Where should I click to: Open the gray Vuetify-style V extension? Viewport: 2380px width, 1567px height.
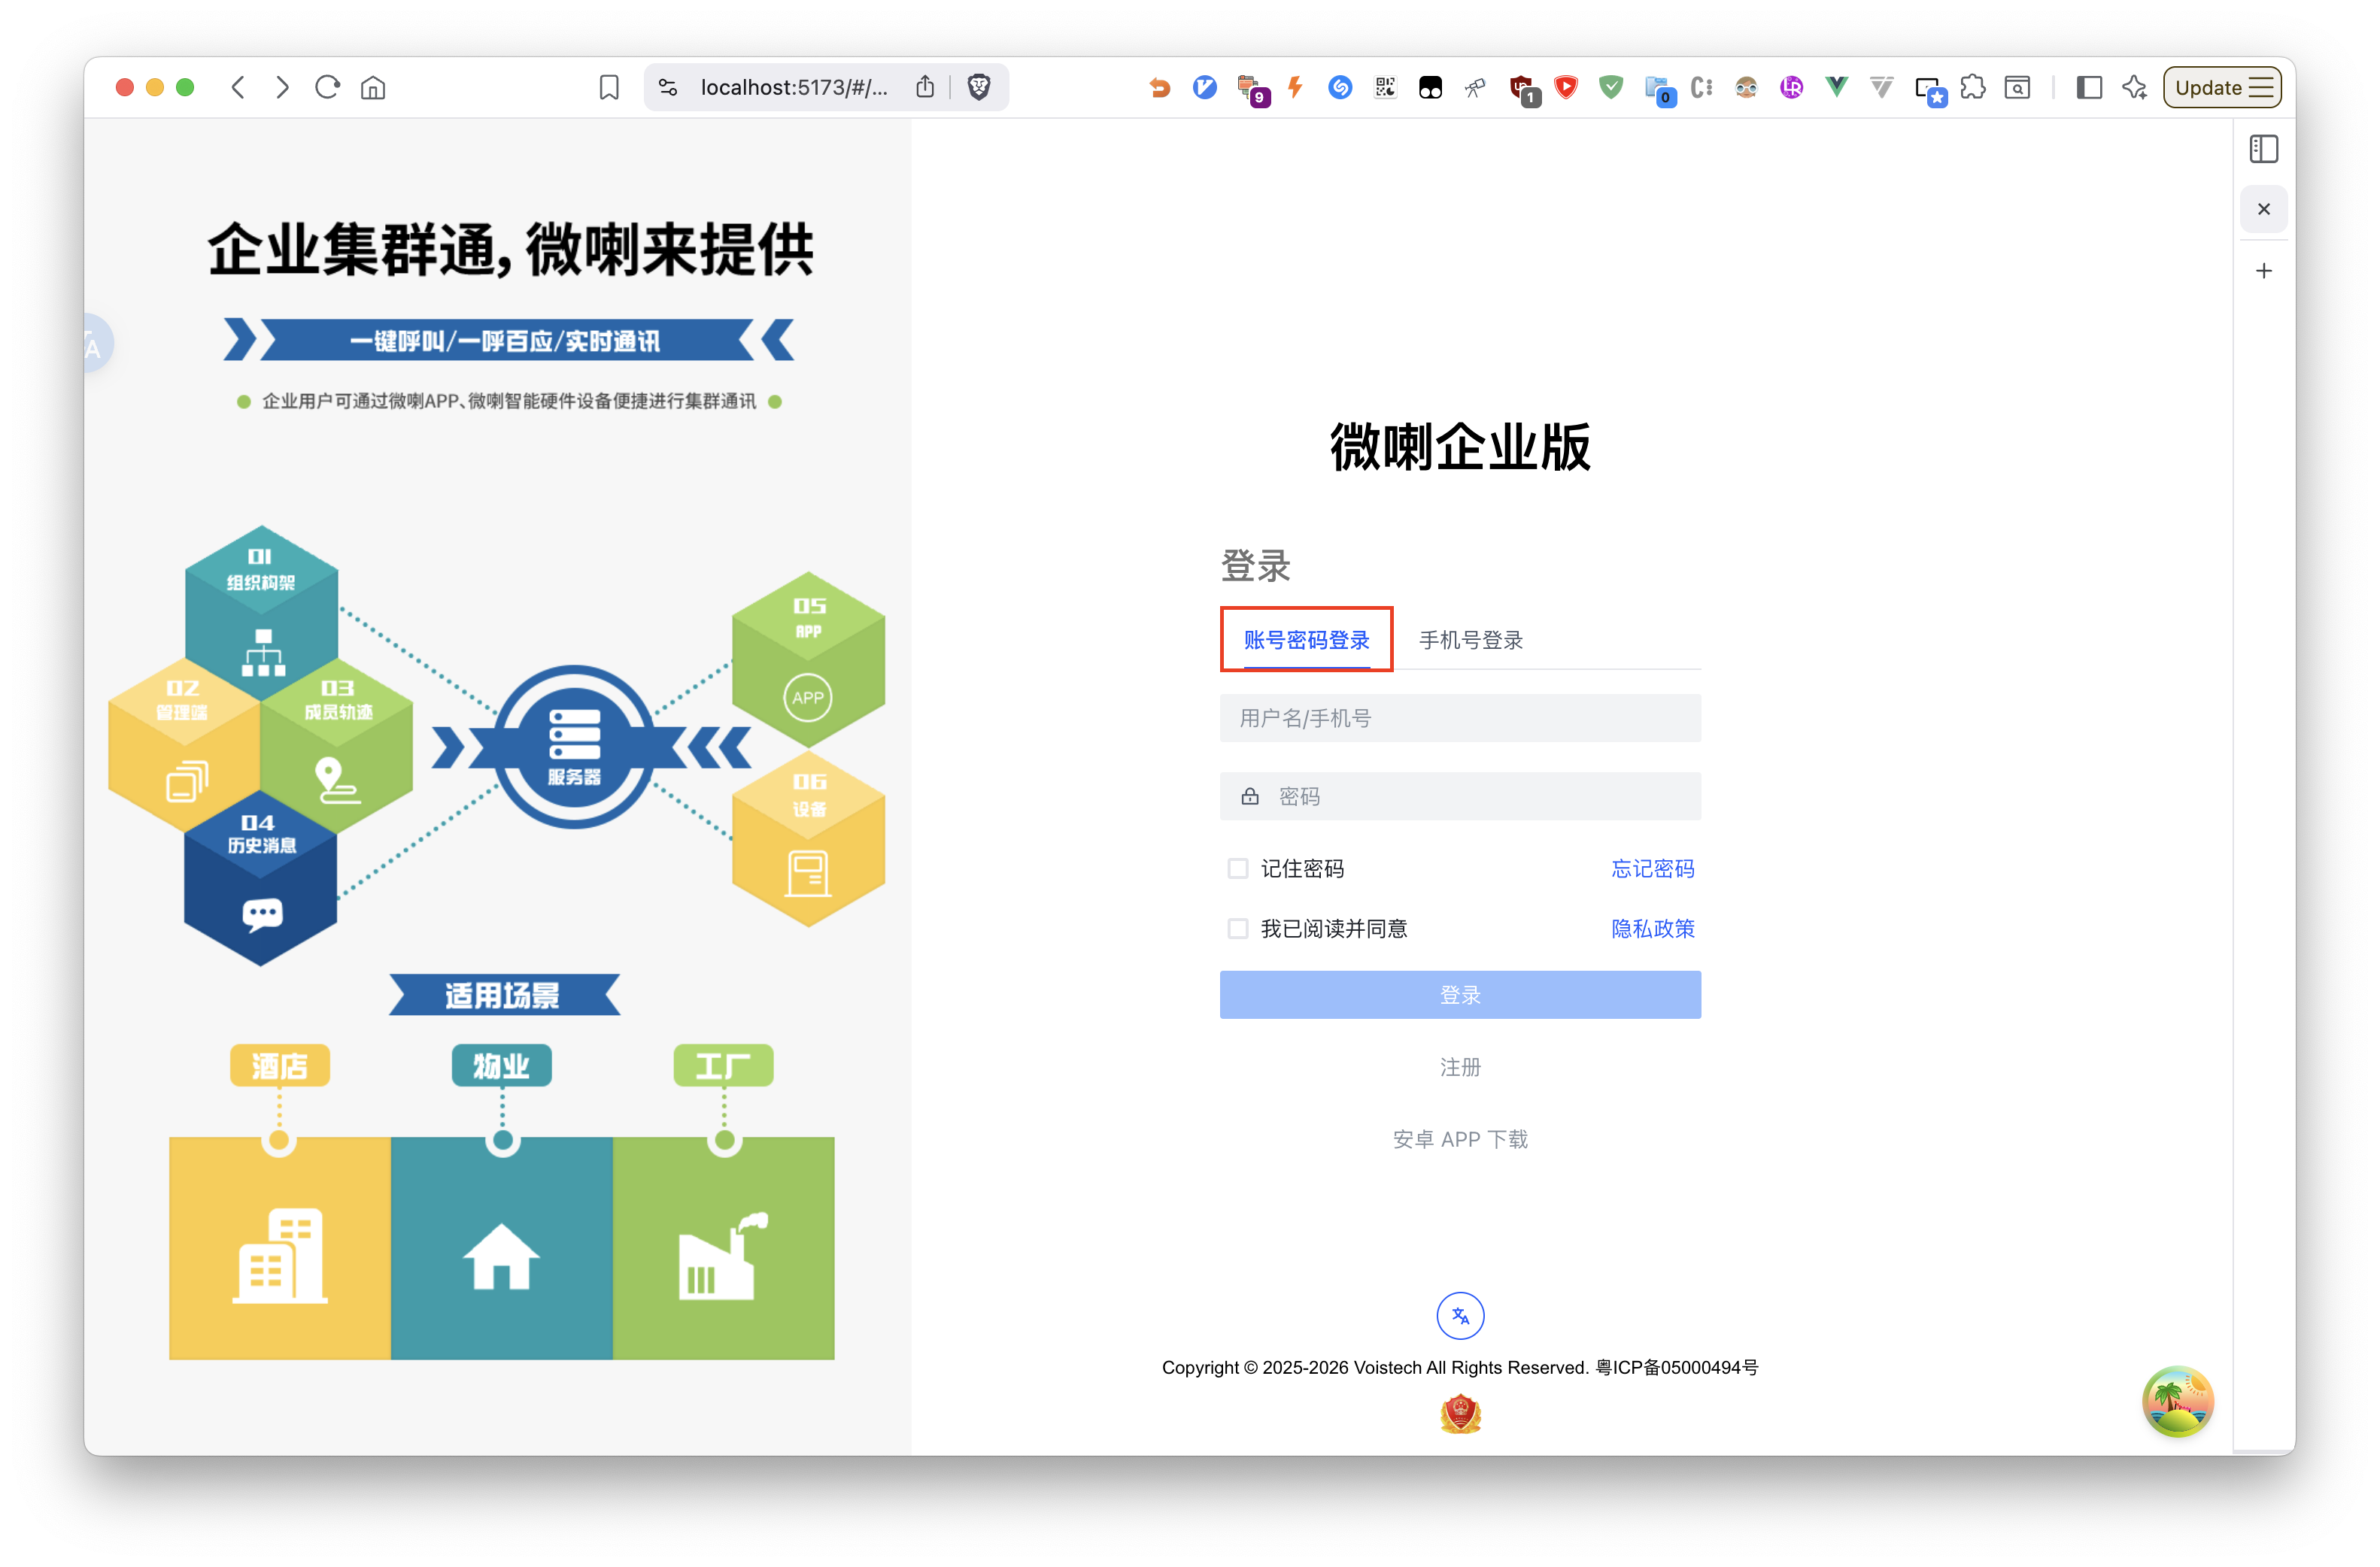(x=1881, y=87)
